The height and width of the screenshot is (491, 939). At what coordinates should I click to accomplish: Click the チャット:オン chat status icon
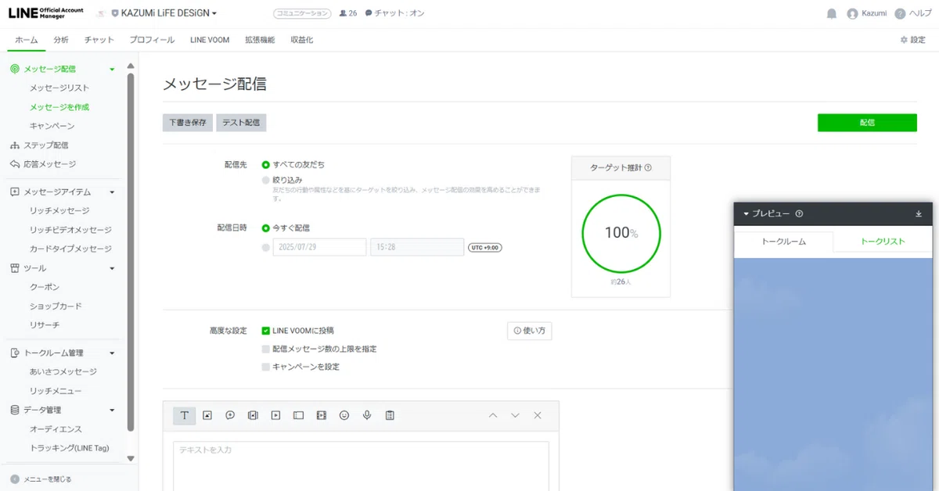point(369,13)
